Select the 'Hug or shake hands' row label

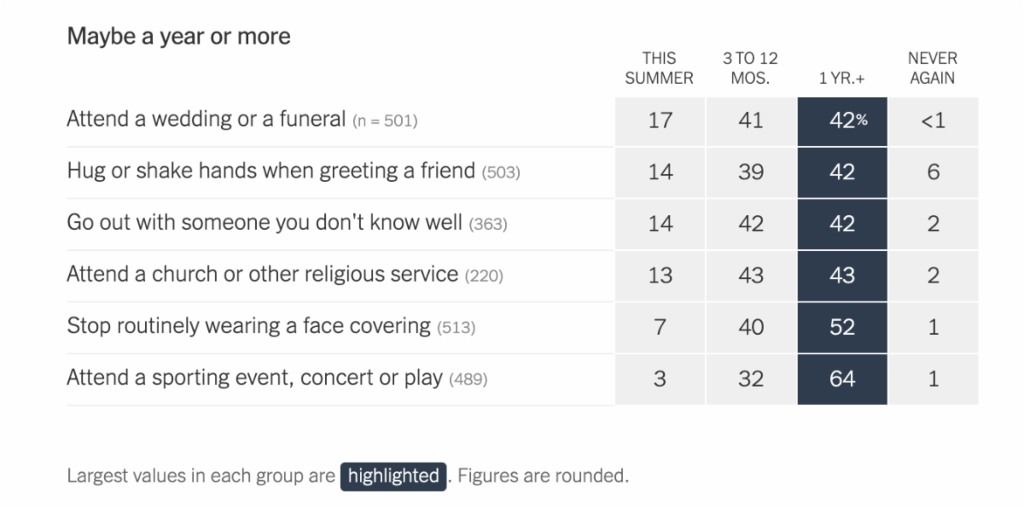coord(271,171)
